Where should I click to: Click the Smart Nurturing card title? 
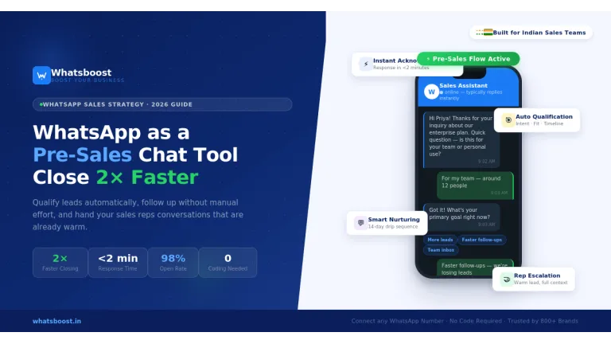tap(394, 220)
